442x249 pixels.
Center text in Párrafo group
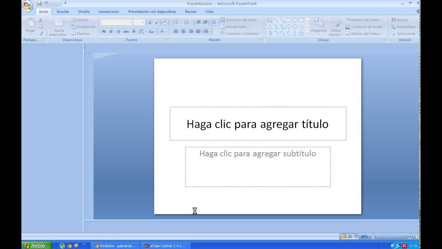pos(183,31)
